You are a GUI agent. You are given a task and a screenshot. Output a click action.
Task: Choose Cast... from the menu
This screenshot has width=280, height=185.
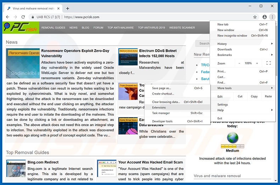point(242,77)
